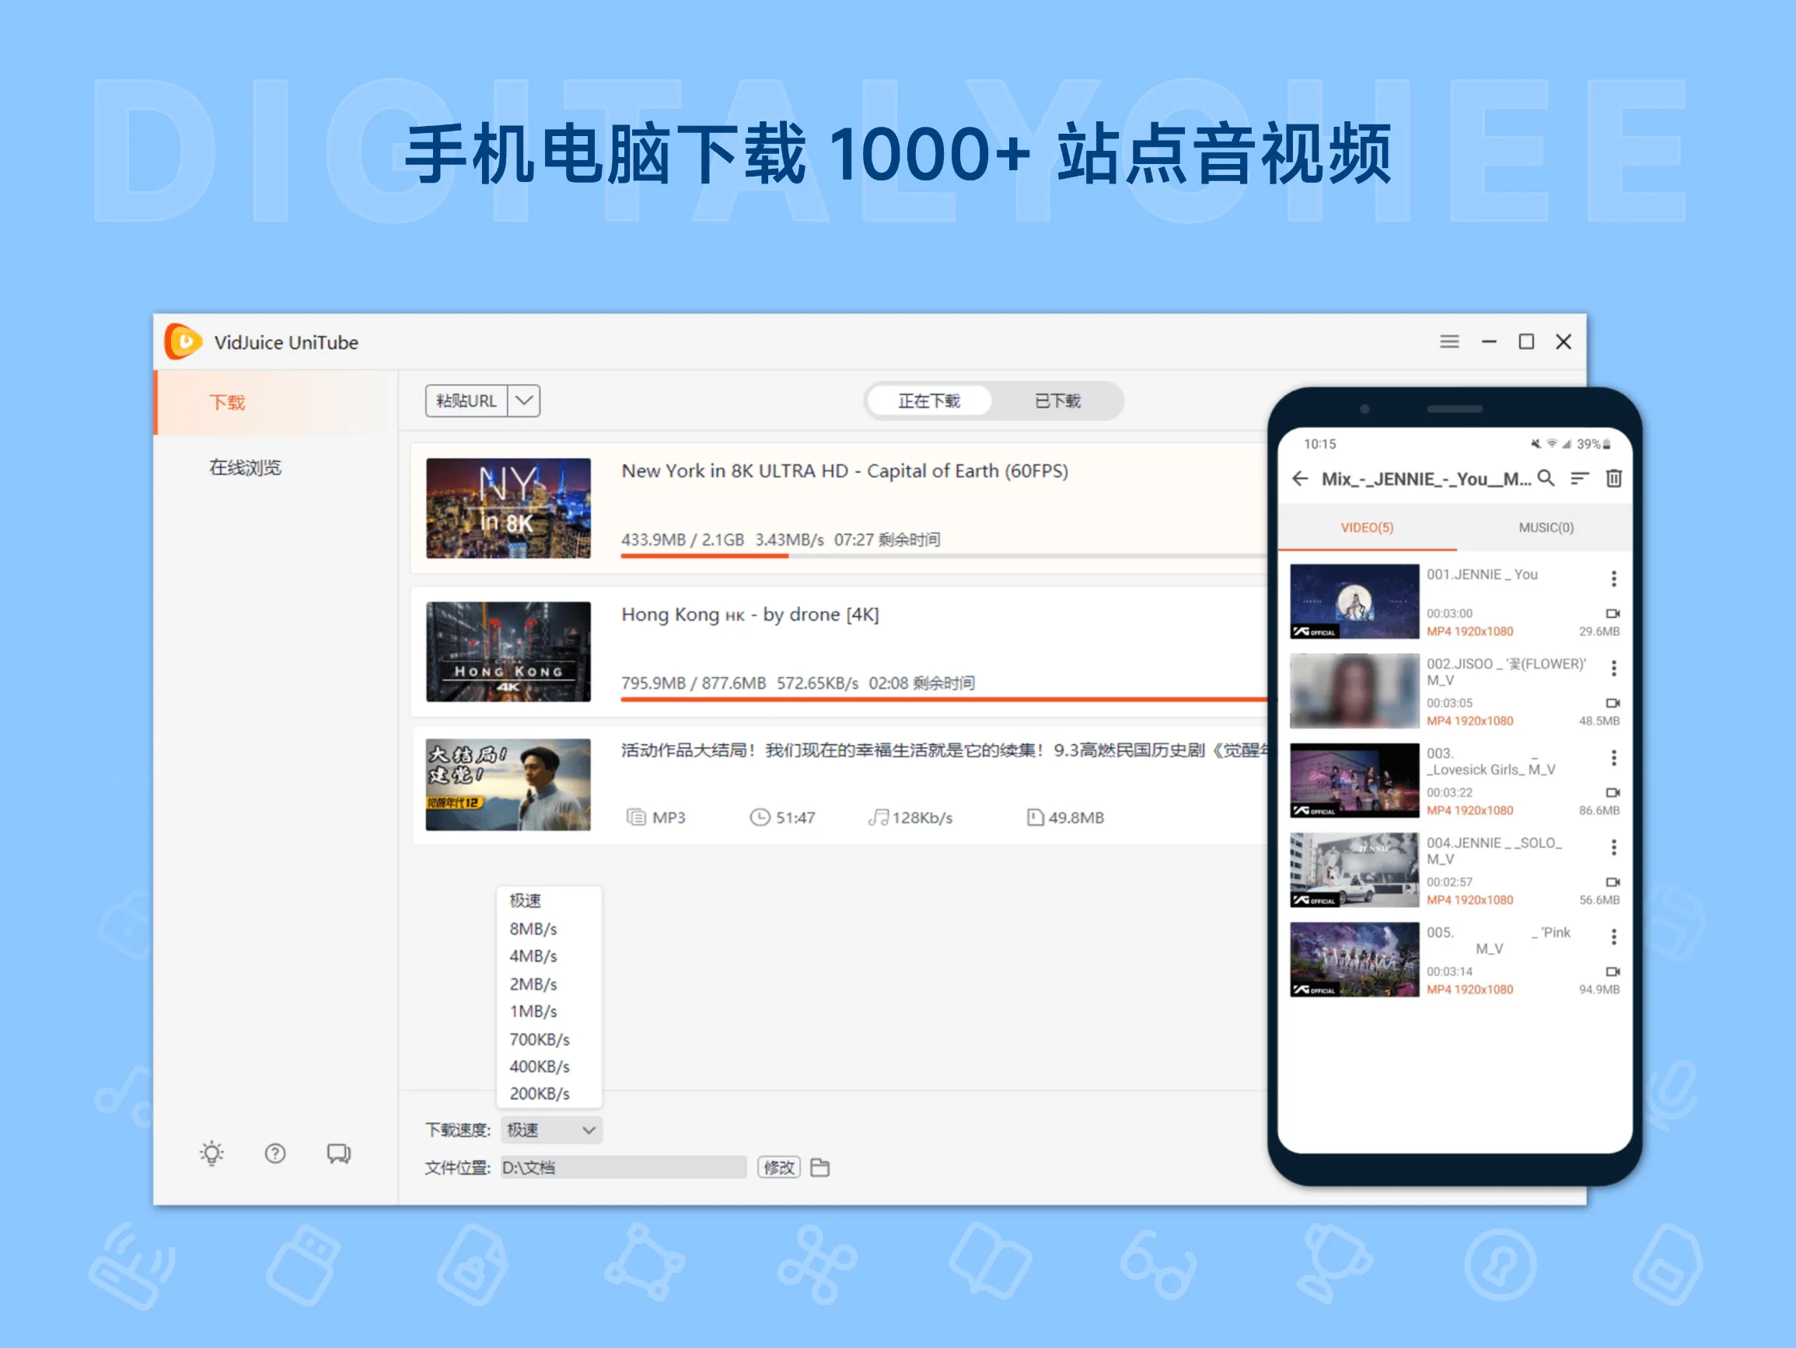This screenshot has width=1796, height=1348.
Task: Tap the sort icon in phone app bar
Action: (x=1579, y=479)
